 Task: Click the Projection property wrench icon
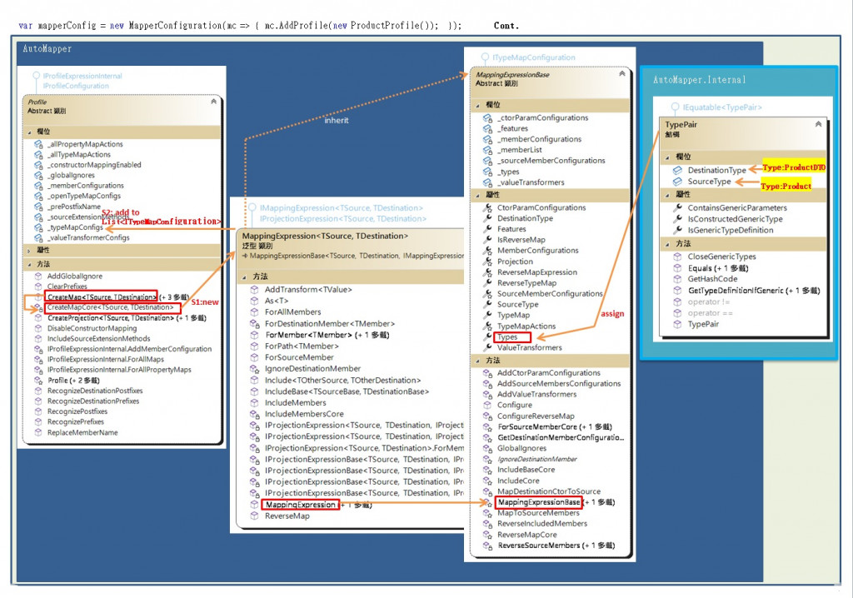pyautogui.click(x=487, y=262)
